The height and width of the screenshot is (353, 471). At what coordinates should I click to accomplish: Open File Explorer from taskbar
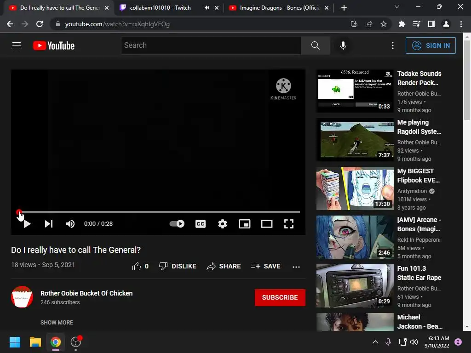coord(35,342)
